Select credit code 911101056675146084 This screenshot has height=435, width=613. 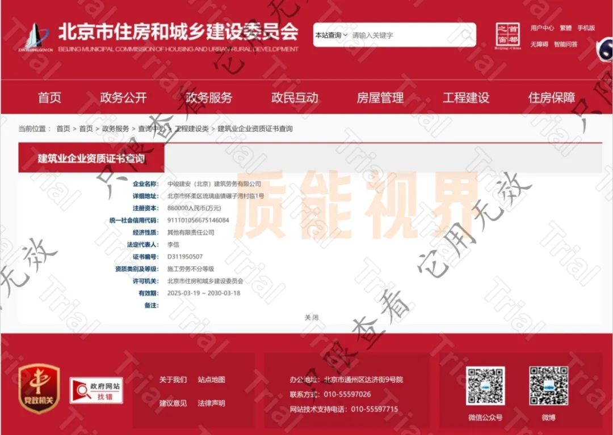(x=198, y=220)
